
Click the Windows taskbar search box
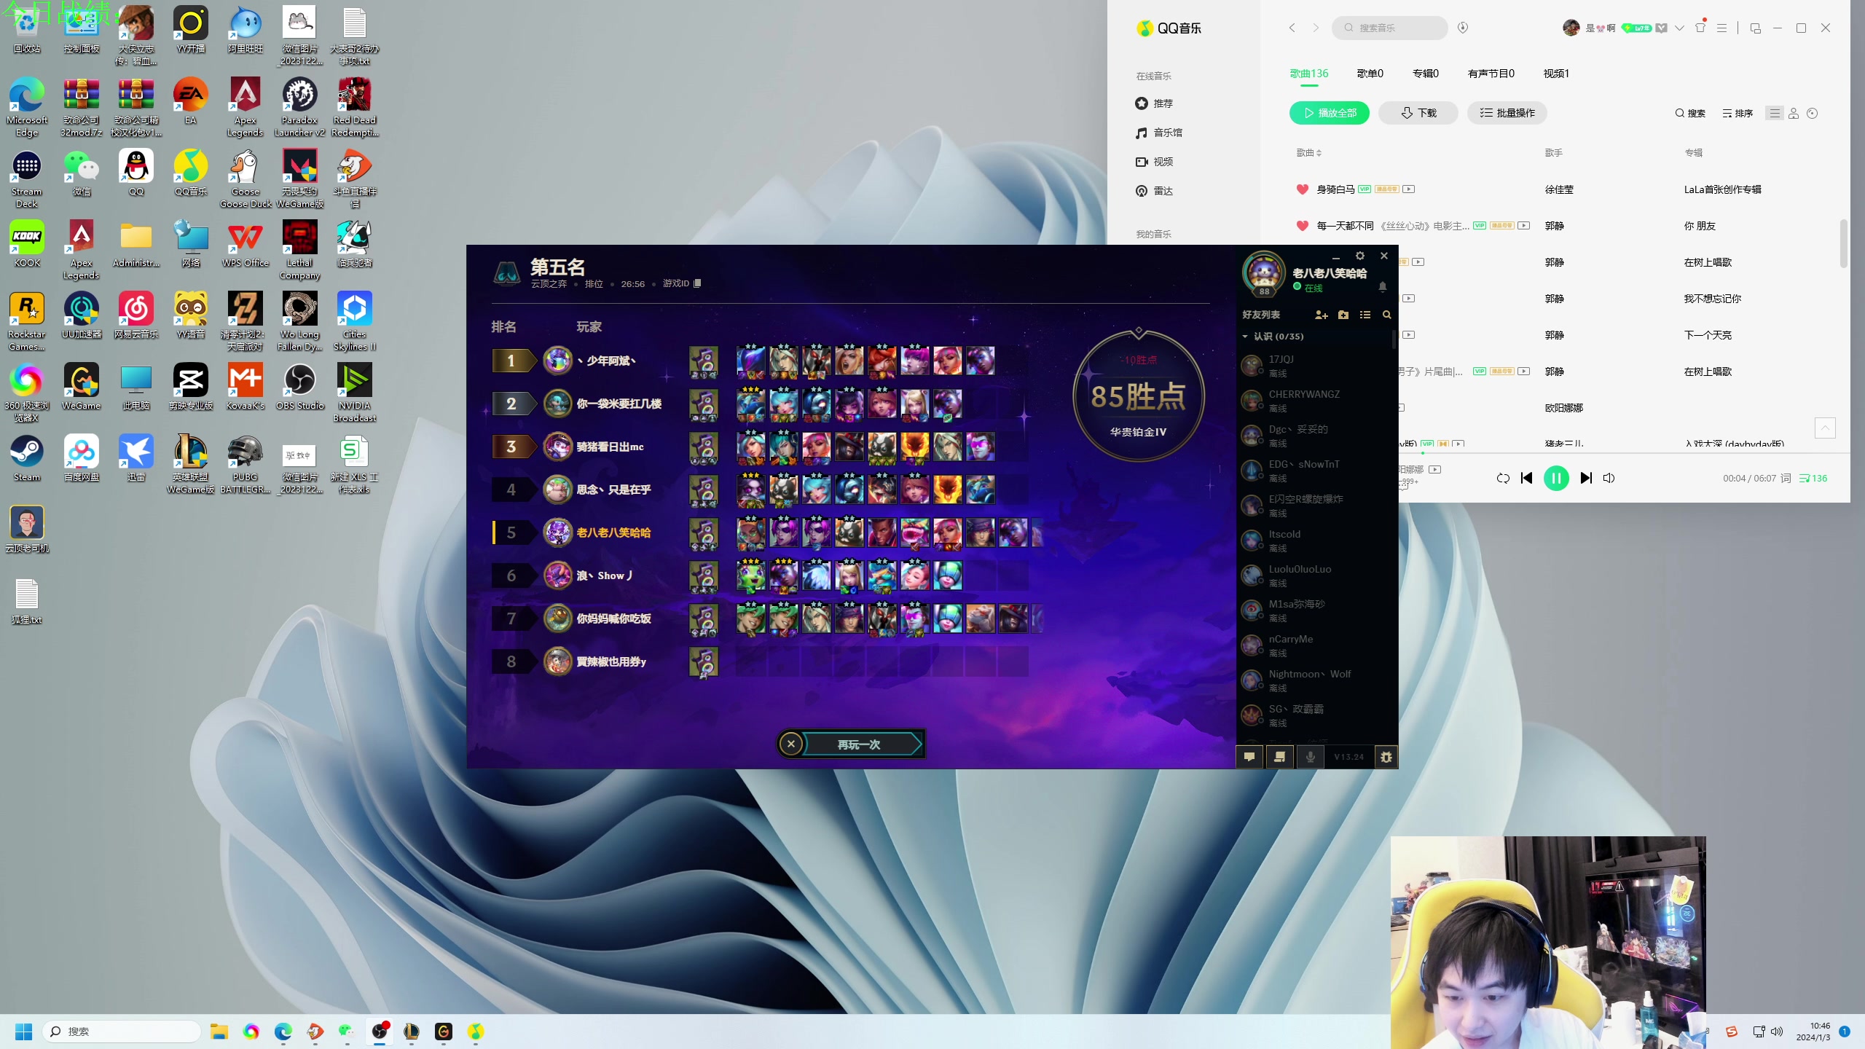coord(122,1032)
